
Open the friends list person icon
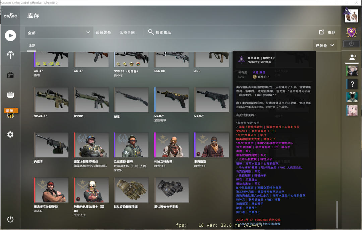[352, 57]
